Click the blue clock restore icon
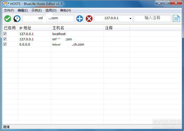This screenshot has height=131, width=184. 17,19
